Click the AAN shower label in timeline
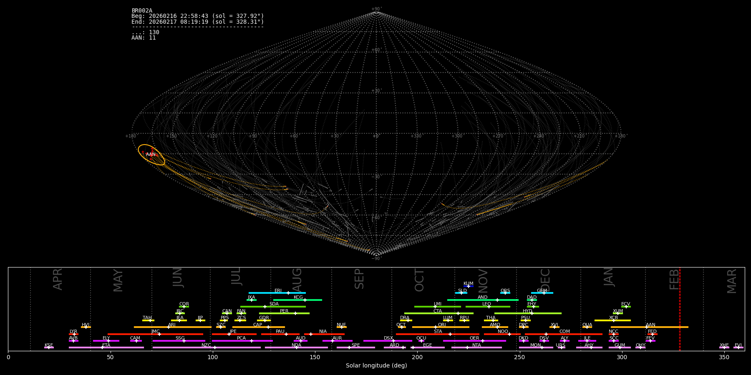 point(650,325)
